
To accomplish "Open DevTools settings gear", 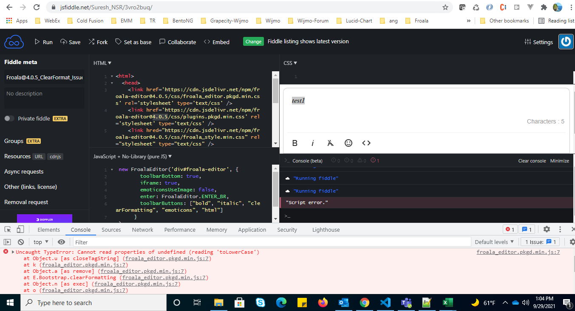I will (x=547, y=229).
